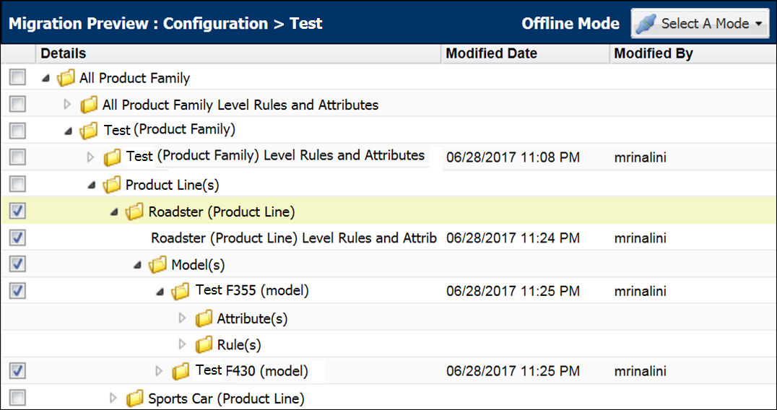777x410 pixels.
Task: Expand All Product Family Level Rules and Attributes
Action: [x=68, y=105]
